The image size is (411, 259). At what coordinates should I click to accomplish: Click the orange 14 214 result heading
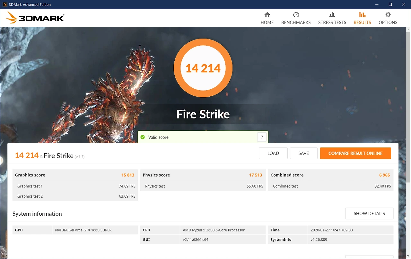click(x=27, y=156)
